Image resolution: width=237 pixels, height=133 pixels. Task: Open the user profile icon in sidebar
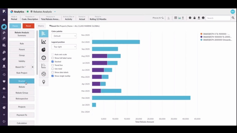[4, 66]
